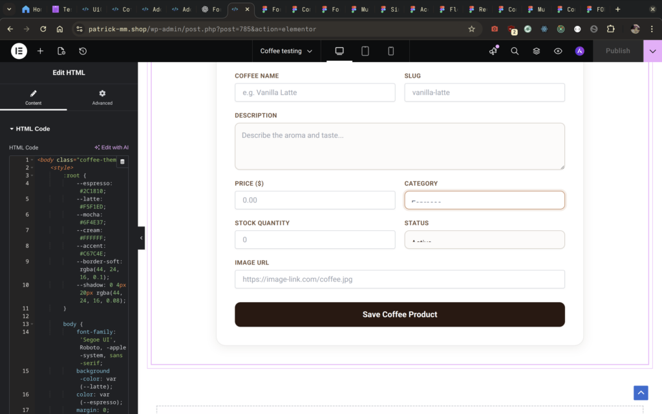Screen dimensions: 662x414
Task: Open Elementor's What's New megaphone icon
Action: (493, 51)
